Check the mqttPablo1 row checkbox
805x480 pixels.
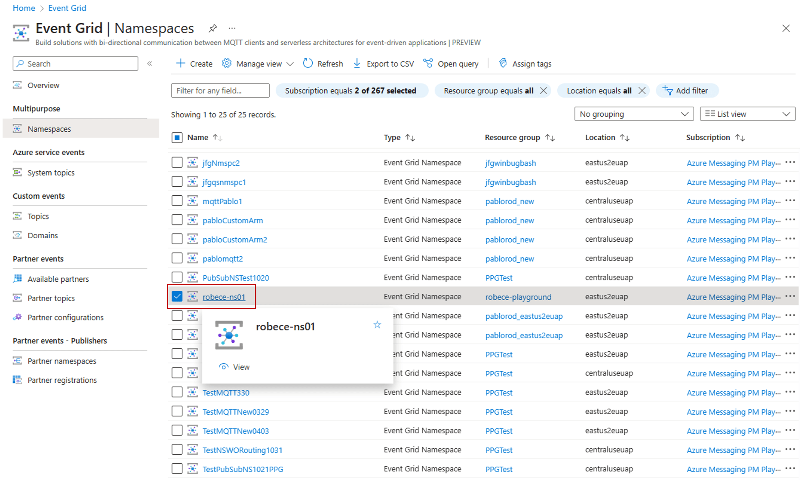[x=177, y=200]
